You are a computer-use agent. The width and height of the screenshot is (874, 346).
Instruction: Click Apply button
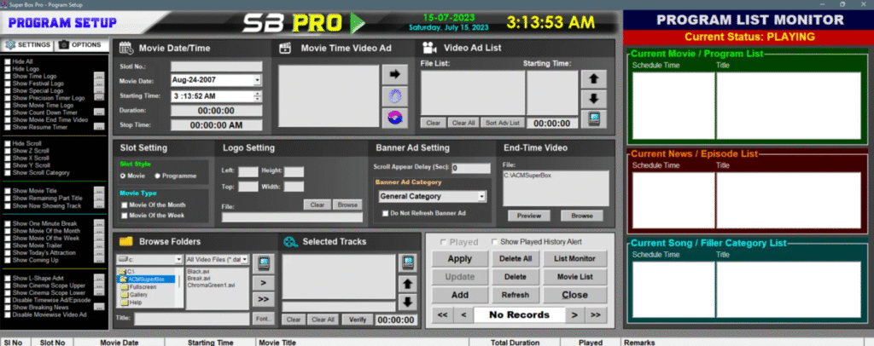[x=460, y=259]
